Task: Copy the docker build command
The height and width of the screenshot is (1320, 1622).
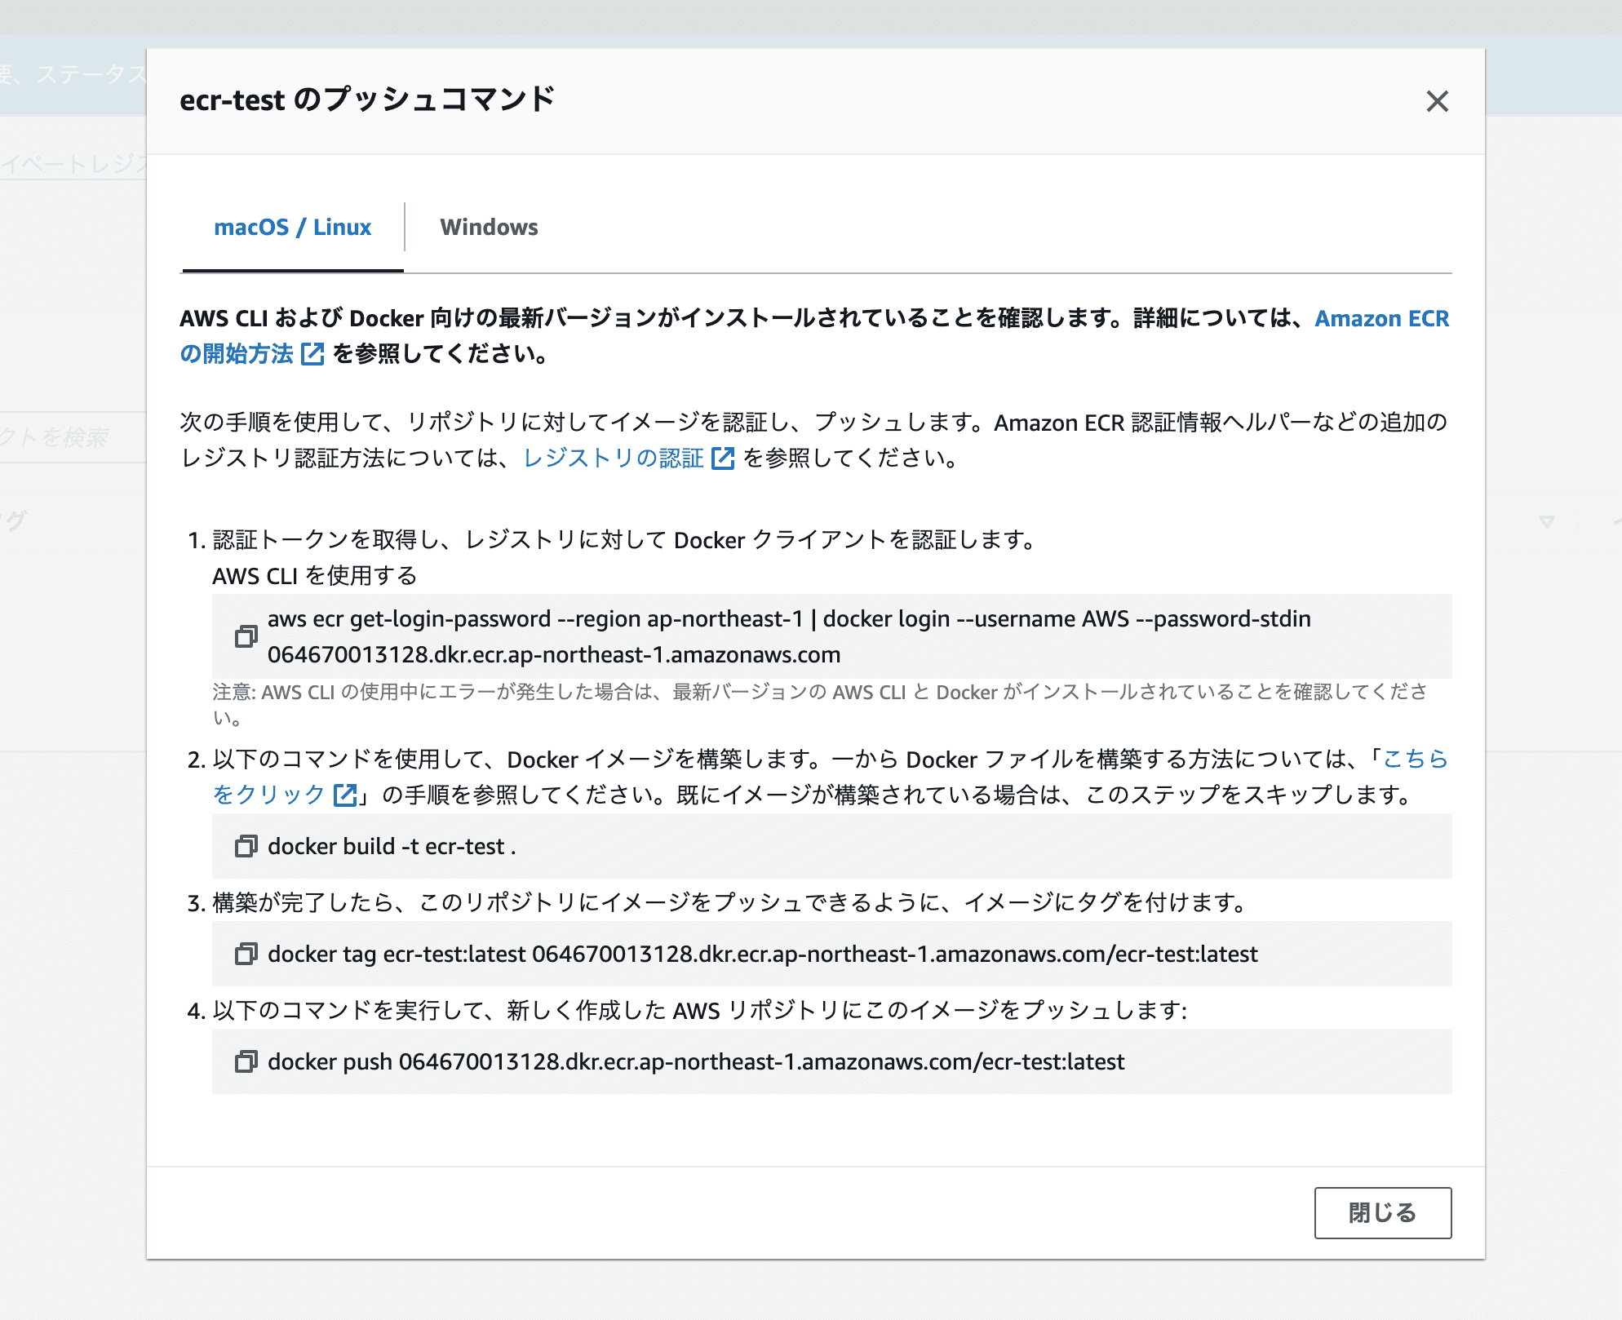Action: point(246,846)
